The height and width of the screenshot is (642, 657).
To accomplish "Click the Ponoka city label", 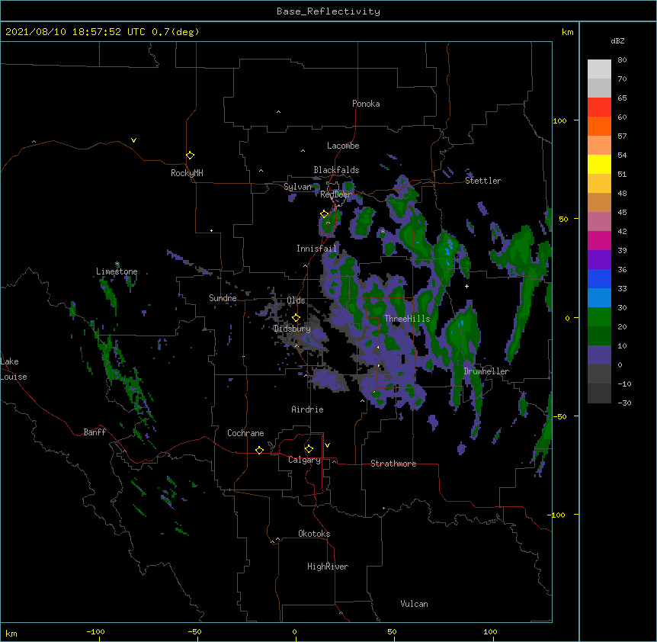I will pos(366,104).
